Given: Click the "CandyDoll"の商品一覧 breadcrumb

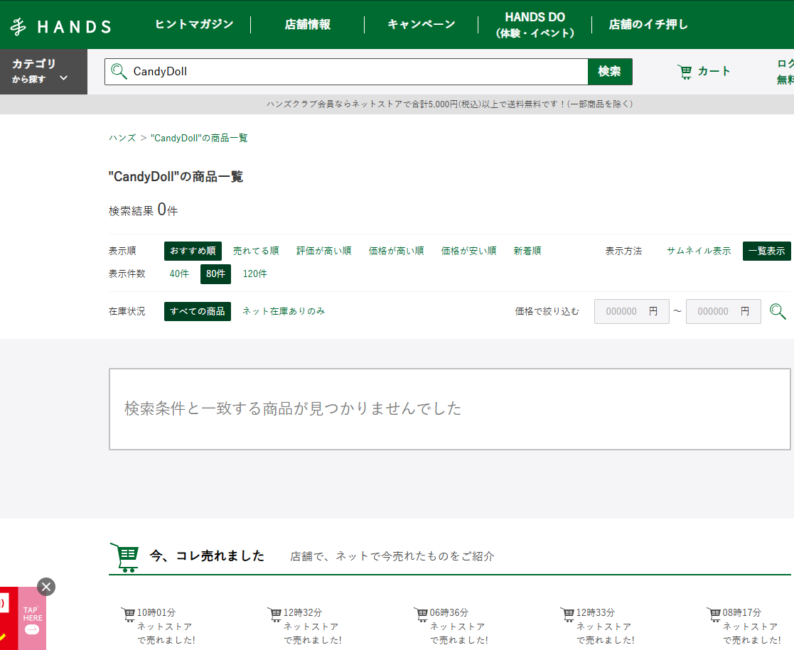Looking at the screenshot, I should (x=199, y=139).
